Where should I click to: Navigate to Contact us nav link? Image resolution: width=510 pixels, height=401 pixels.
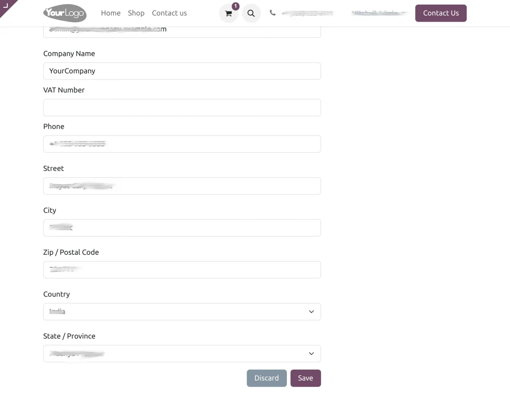pyautogui.click(x=169, y=13)
